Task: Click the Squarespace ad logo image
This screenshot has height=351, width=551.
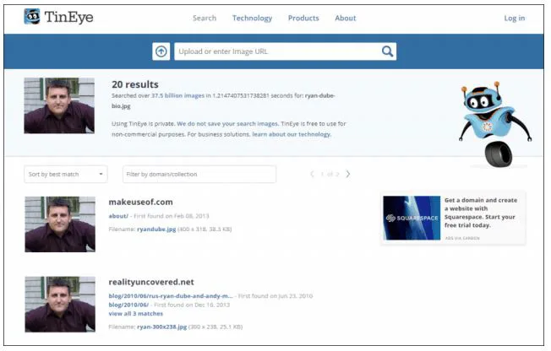Action: pyautogui.click(x=411, y=219)
